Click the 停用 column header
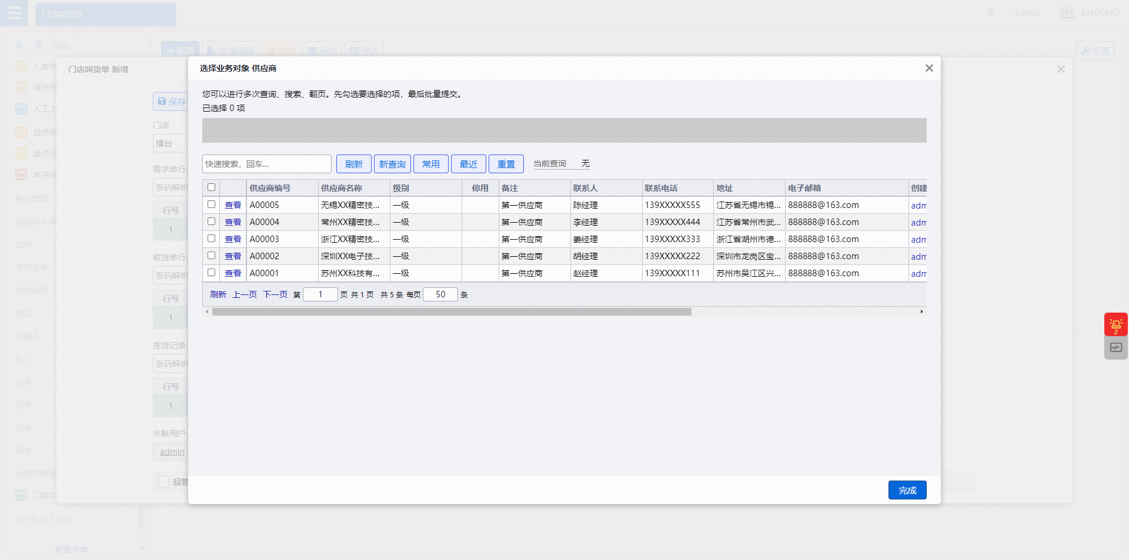The image size is (1129, 560). tap(480, 188)
